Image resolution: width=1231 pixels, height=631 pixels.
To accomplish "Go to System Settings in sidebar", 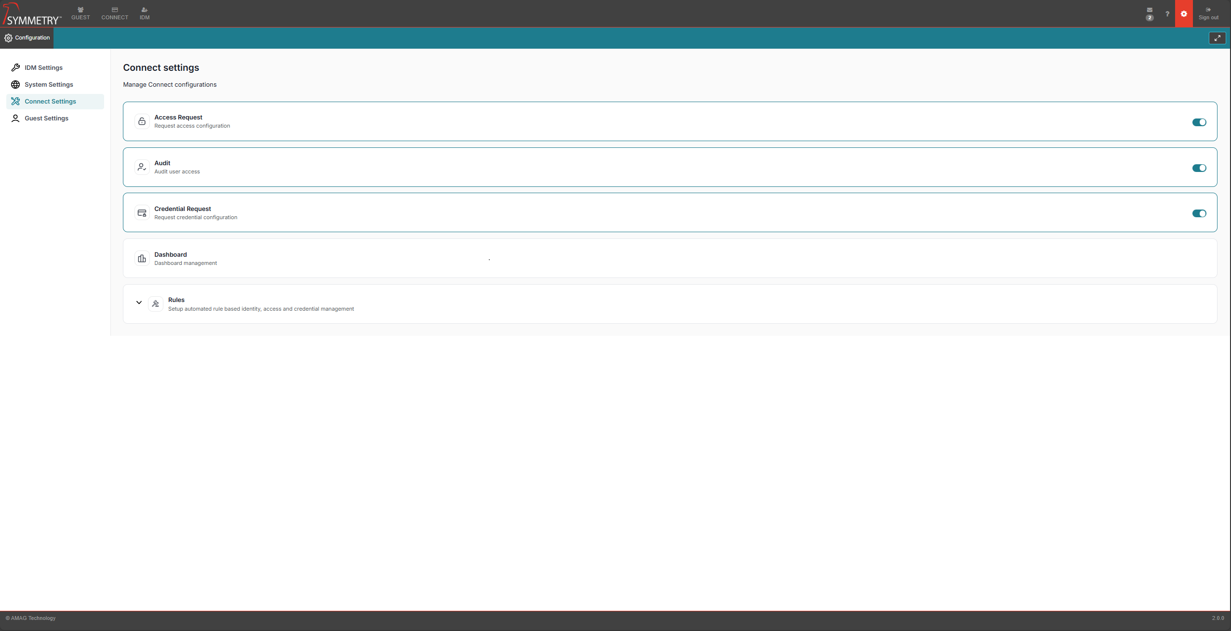I will click(49, 85).
